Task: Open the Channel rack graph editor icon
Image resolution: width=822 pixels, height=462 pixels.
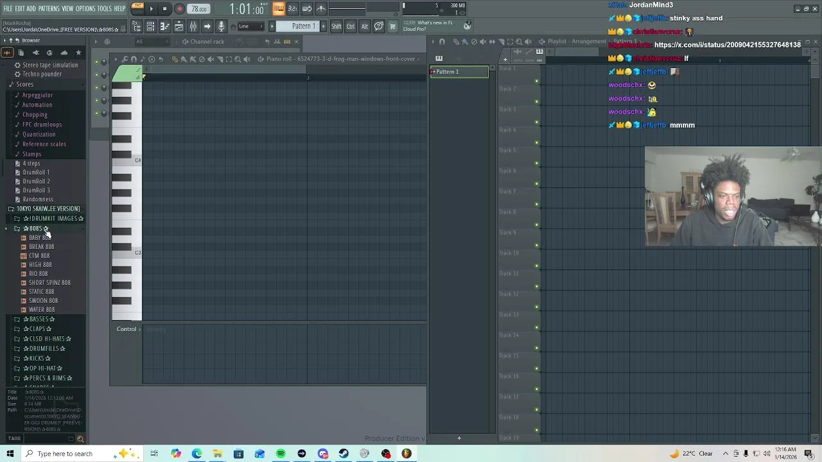Action: tap(277, 42)
